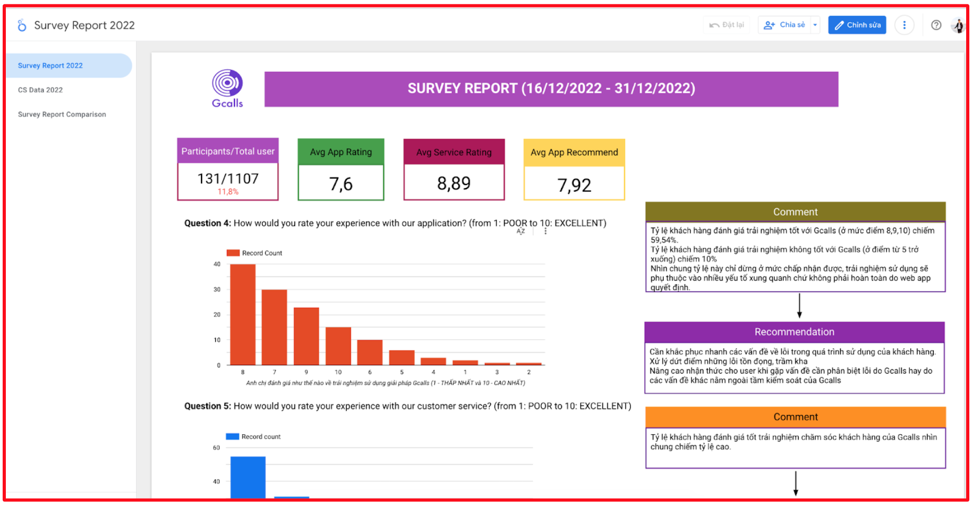Expand the dropdown arrow beside Chia sẻ
Image resolution: width=972 pixels, height=506 pixels.
pos(815,25)
